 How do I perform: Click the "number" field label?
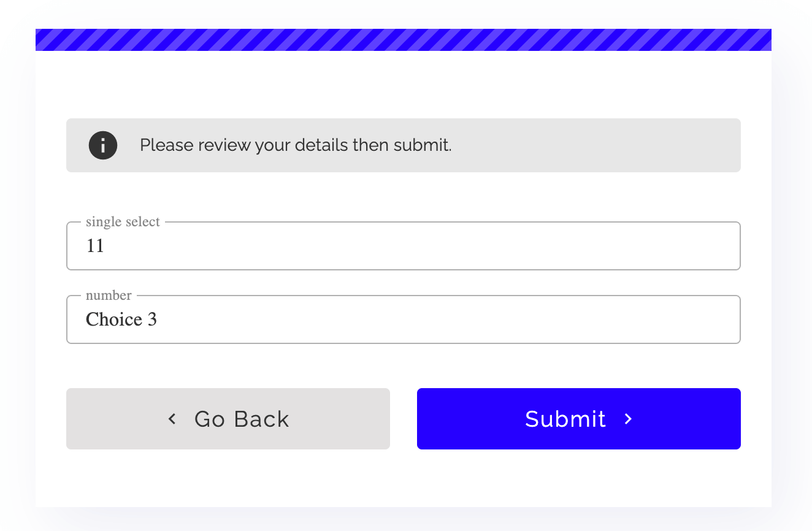point(109,296)
